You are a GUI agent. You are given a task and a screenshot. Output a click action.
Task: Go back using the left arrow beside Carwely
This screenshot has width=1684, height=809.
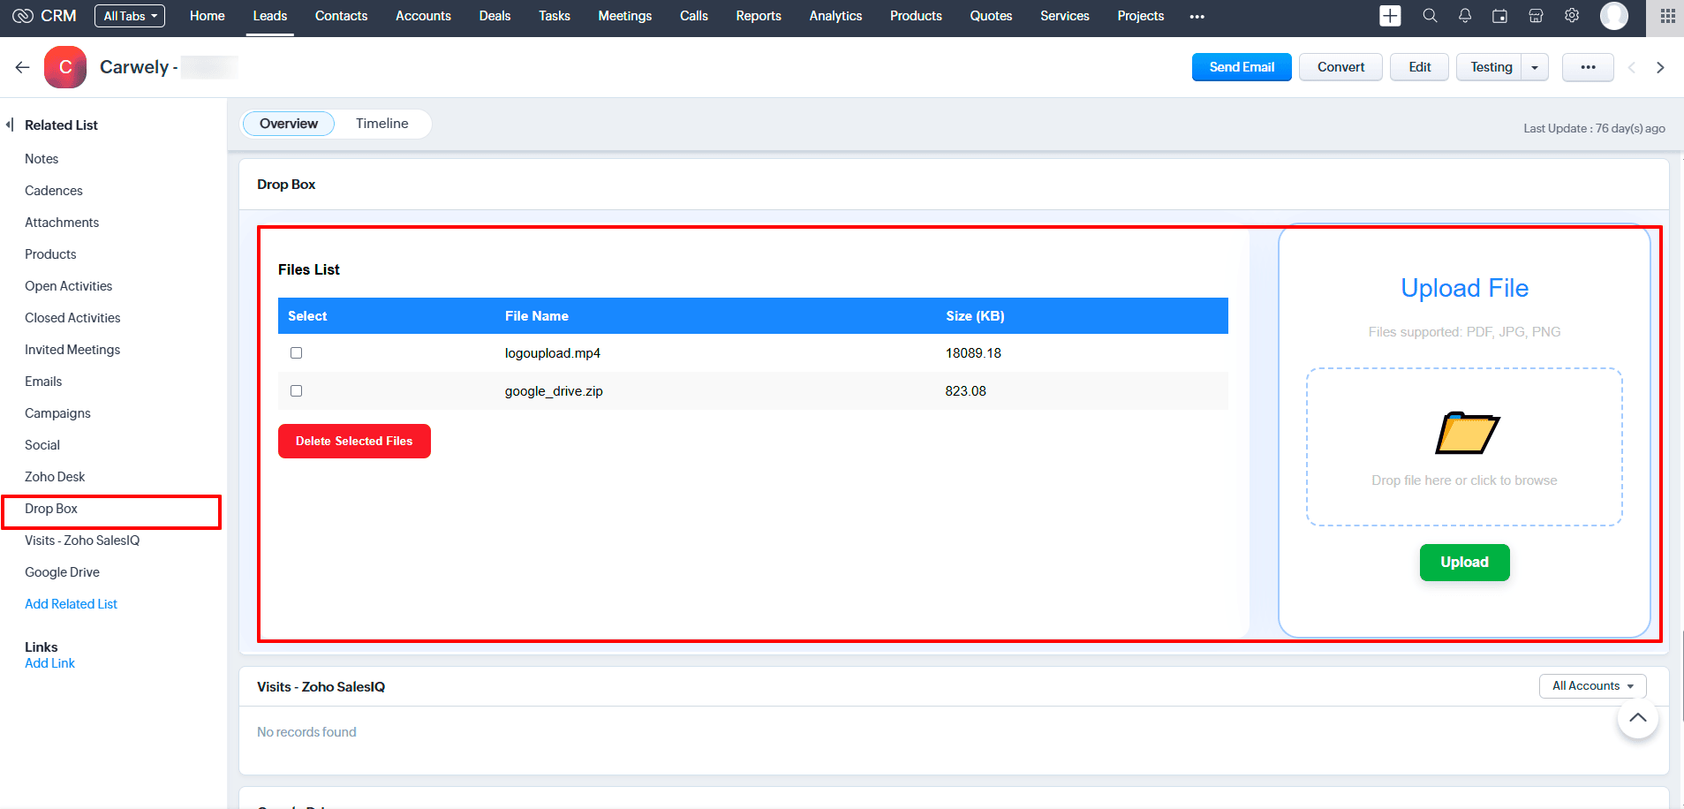[23, 67]
